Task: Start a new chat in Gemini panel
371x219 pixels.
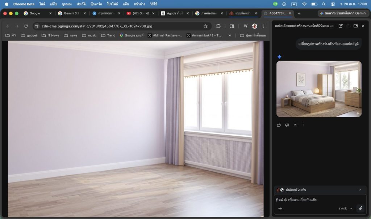Action: pyautogui.click(x=341, y=26)
